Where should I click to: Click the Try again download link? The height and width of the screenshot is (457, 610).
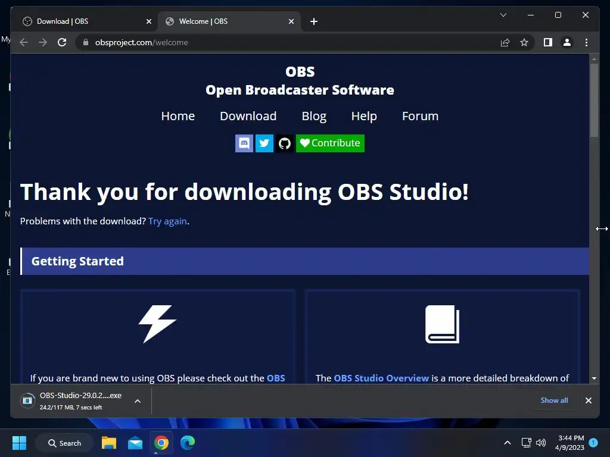point(167,221)
